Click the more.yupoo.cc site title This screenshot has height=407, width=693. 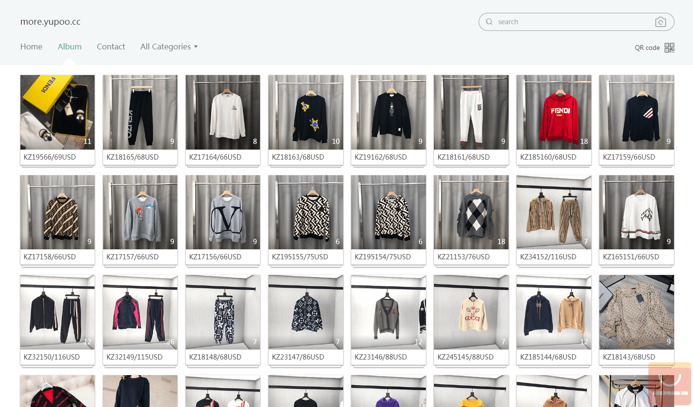(x=50, y=22)
